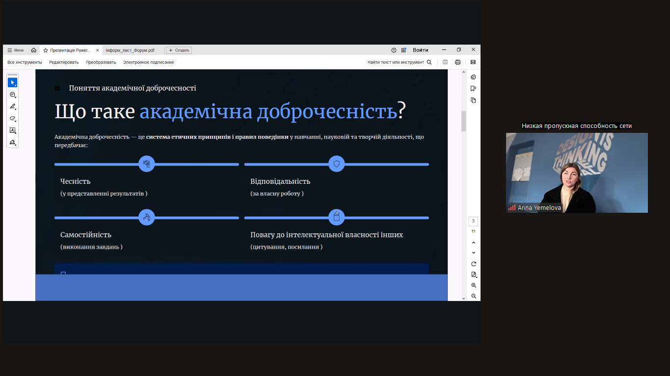Activate the Select (arrow) tool
The height and width of the screenshot is (376, 670).
(12, 82)
